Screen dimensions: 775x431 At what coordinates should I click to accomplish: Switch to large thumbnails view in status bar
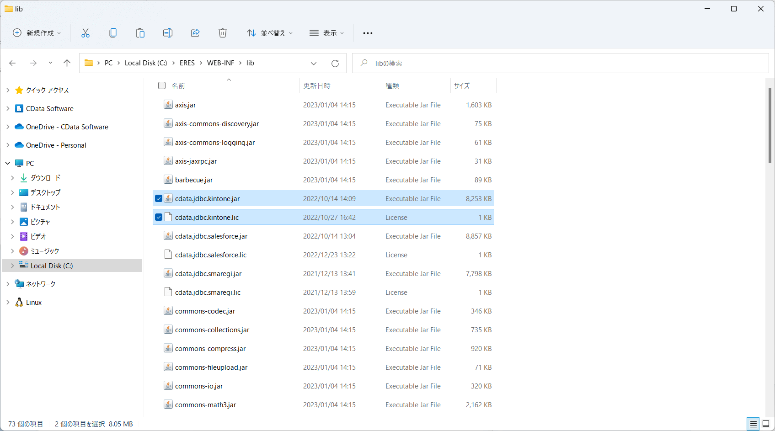[766, 424]
